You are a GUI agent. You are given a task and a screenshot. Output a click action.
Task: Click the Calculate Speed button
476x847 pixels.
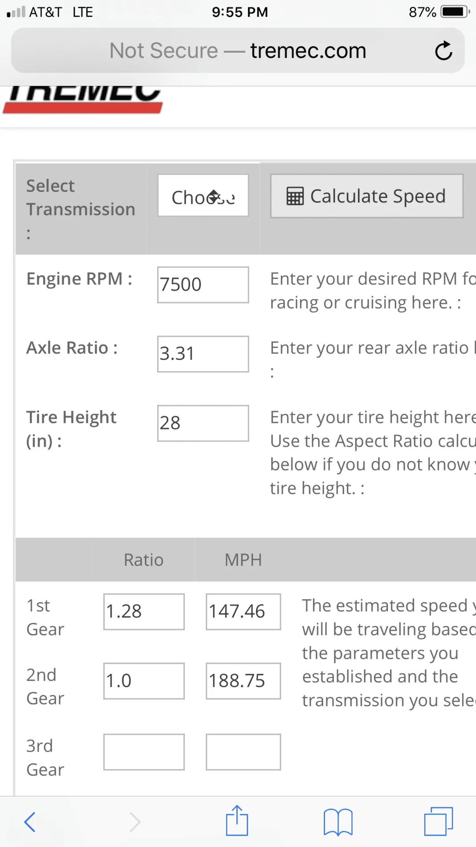coord(367,196)
